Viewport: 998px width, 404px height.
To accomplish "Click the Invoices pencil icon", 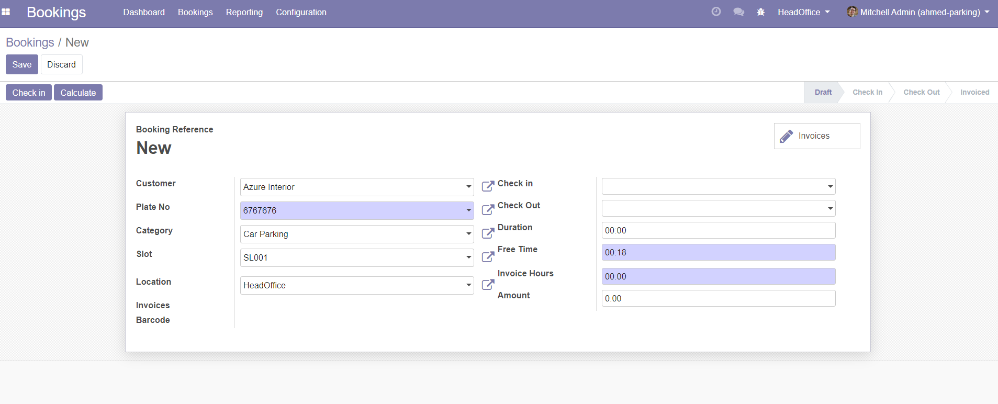I will [x=786, y=136].
